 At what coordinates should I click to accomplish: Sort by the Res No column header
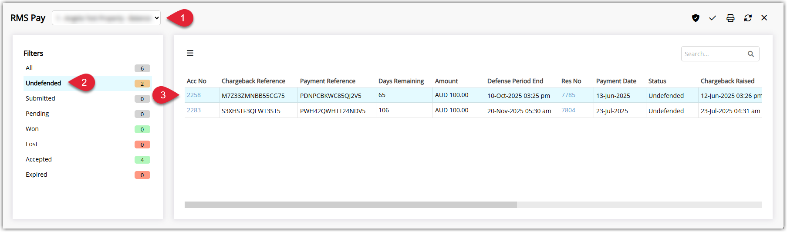571,81
